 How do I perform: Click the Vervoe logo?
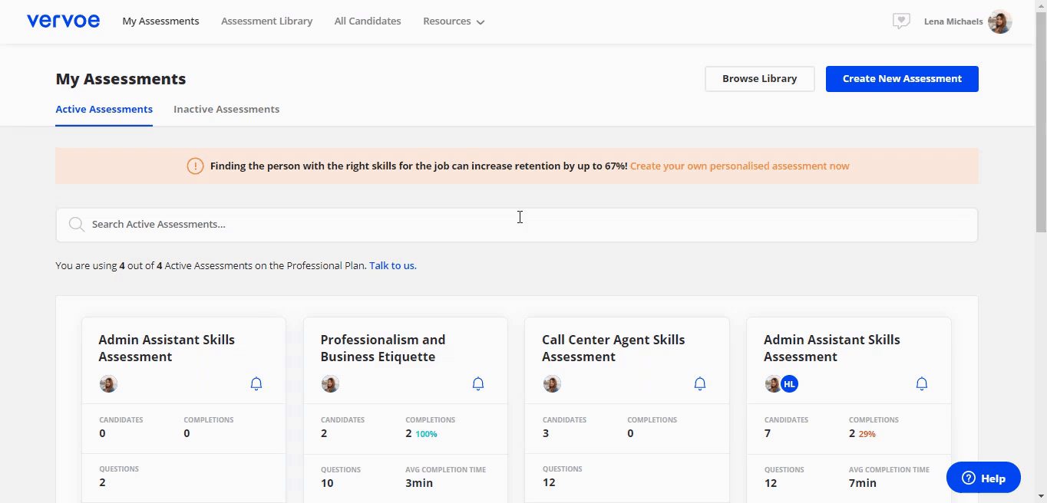click(63, 21)
